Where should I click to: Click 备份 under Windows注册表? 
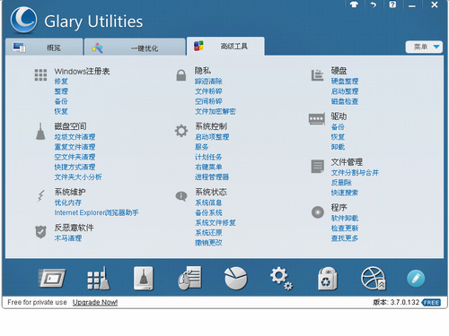pos(61,101)
